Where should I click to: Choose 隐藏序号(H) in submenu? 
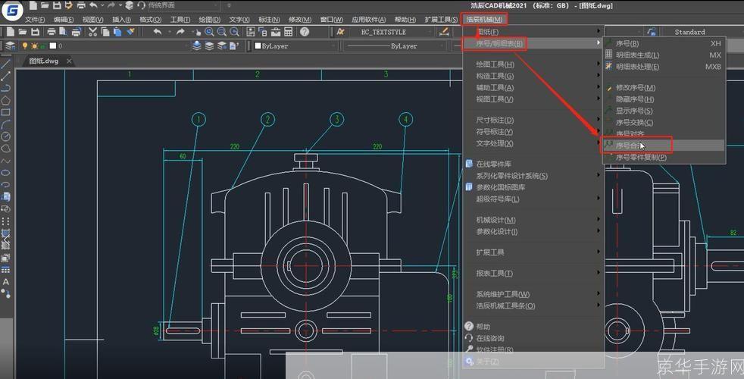664,99
